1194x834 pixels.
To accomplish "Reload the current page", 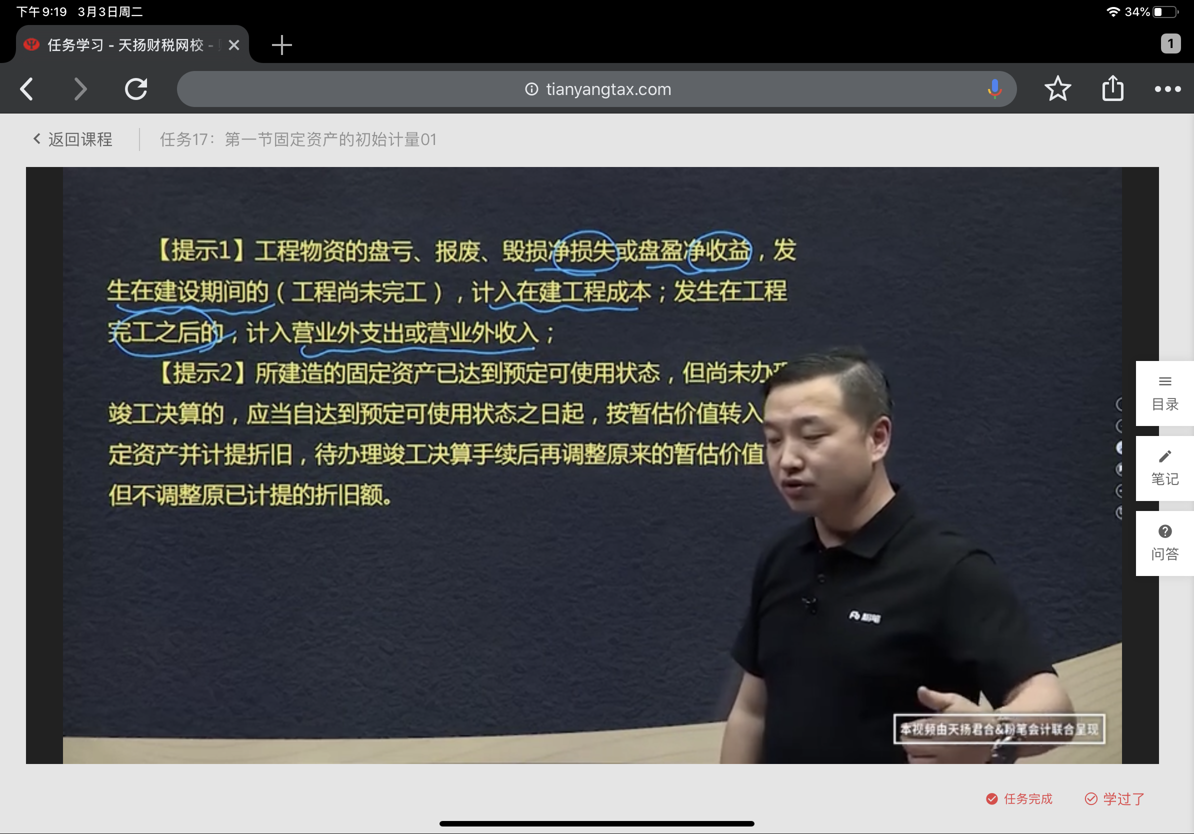I will 136,89.
